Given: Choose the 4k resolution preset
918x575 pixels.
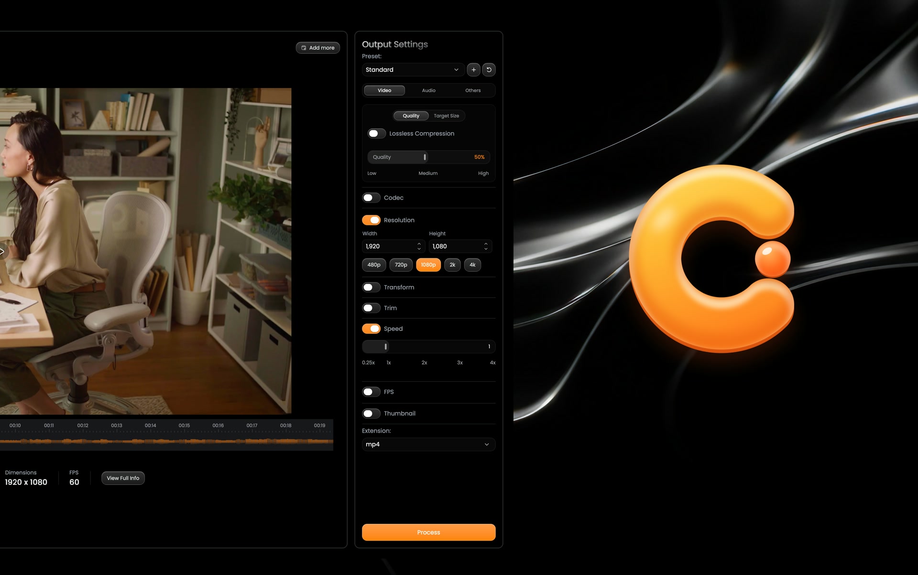Looking at the screenshot, I should (472, 265).
